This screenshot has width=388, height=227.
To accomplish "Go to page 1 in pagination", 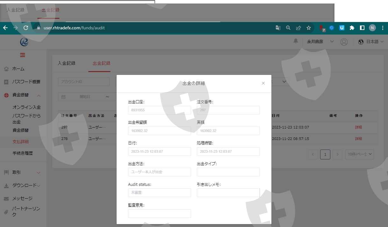I will coord(325,154).
